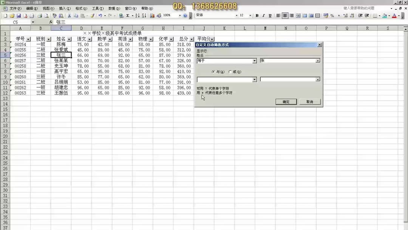Image resolution: width=408 pixels, height=230 pixels.
Task: Sort data ascending with A-Z icon
Action: click(x=138, y=16)
